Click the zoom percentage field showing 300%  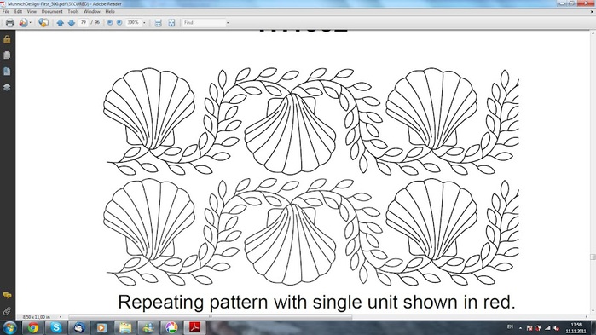click(x=133, y=22)
